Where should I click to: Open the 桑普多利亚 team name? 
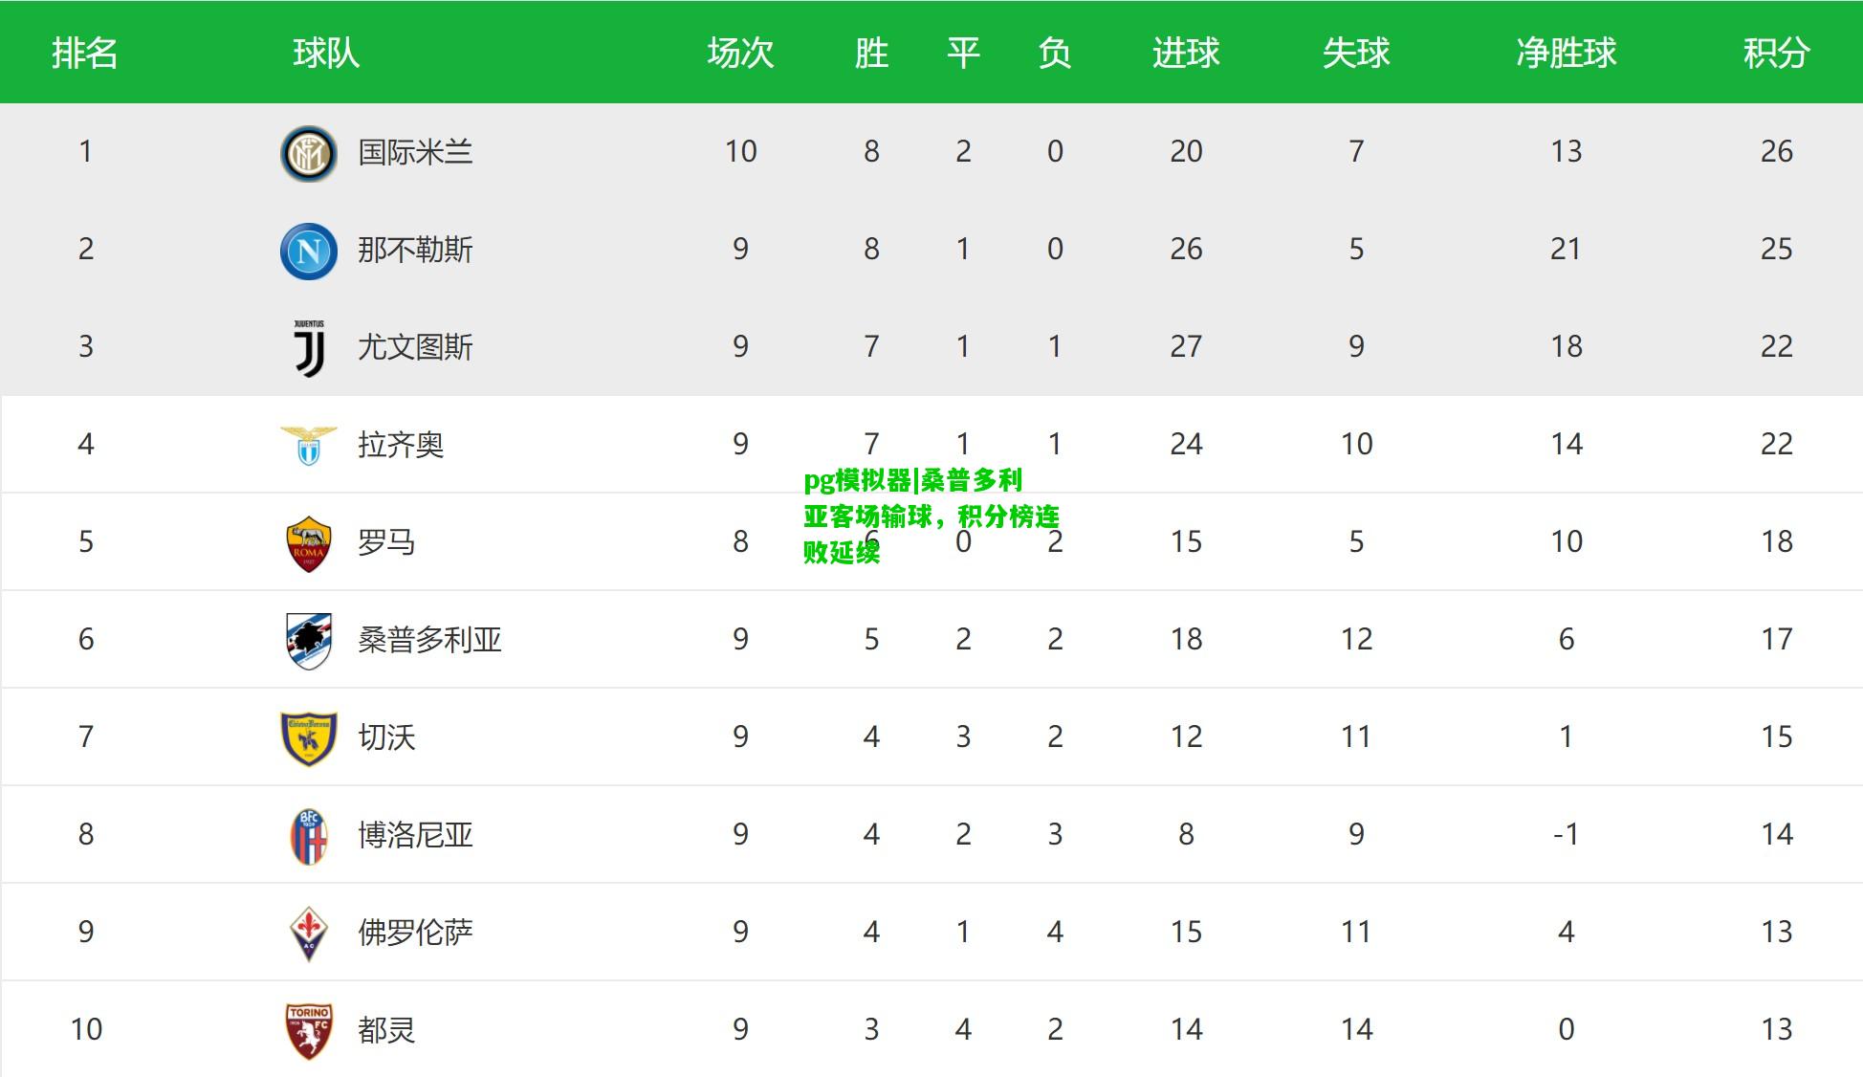pyautogui.click(x=429, y=640)
